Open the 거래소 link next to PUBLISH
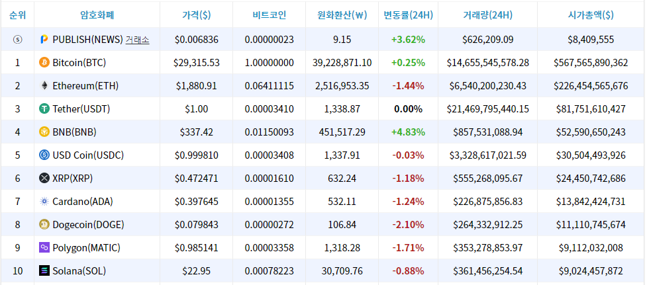 (x=137, y=40)
